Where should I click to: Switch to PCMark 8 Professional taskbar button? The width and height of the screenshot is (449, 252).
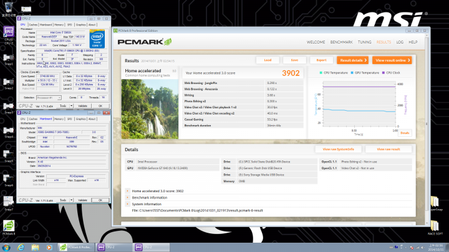tap(76, 247)
